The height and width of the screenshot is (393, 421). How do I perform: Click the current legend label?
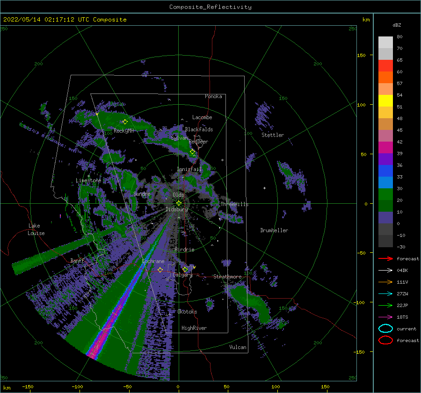[x=406, y=329]
